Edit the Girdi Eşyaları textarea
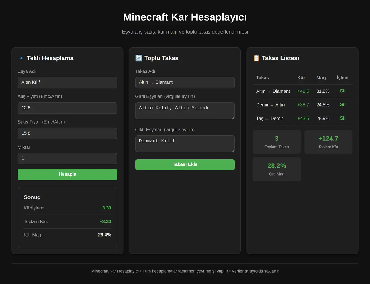The width and height of the screenshot is (370, 284). [x=185, y=111]
